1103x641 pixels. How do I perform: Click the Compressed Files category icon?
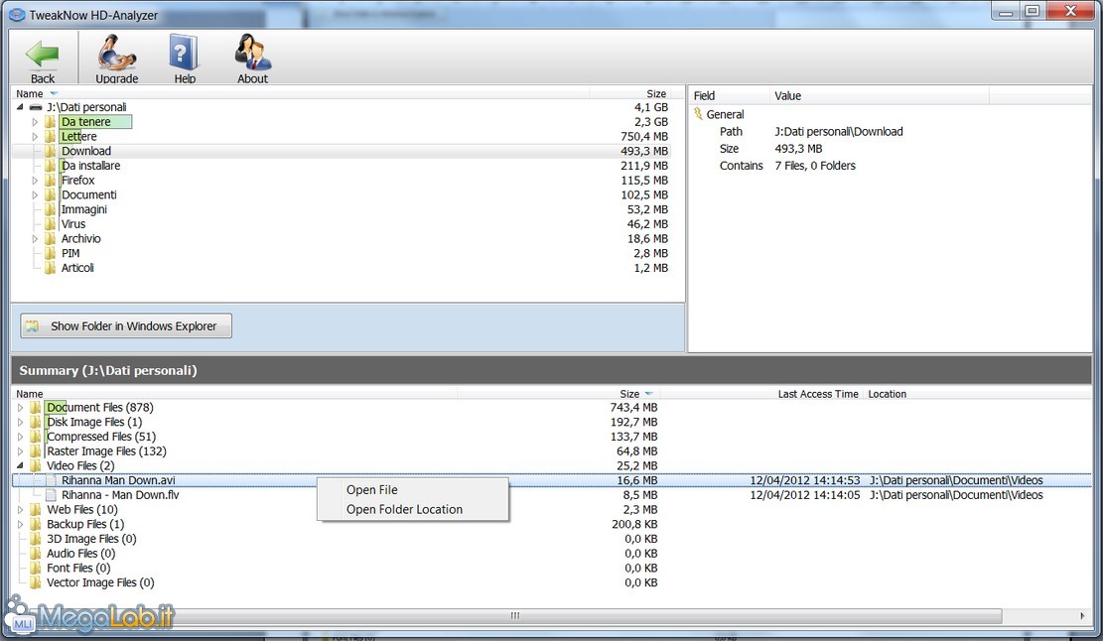(35, 437)
